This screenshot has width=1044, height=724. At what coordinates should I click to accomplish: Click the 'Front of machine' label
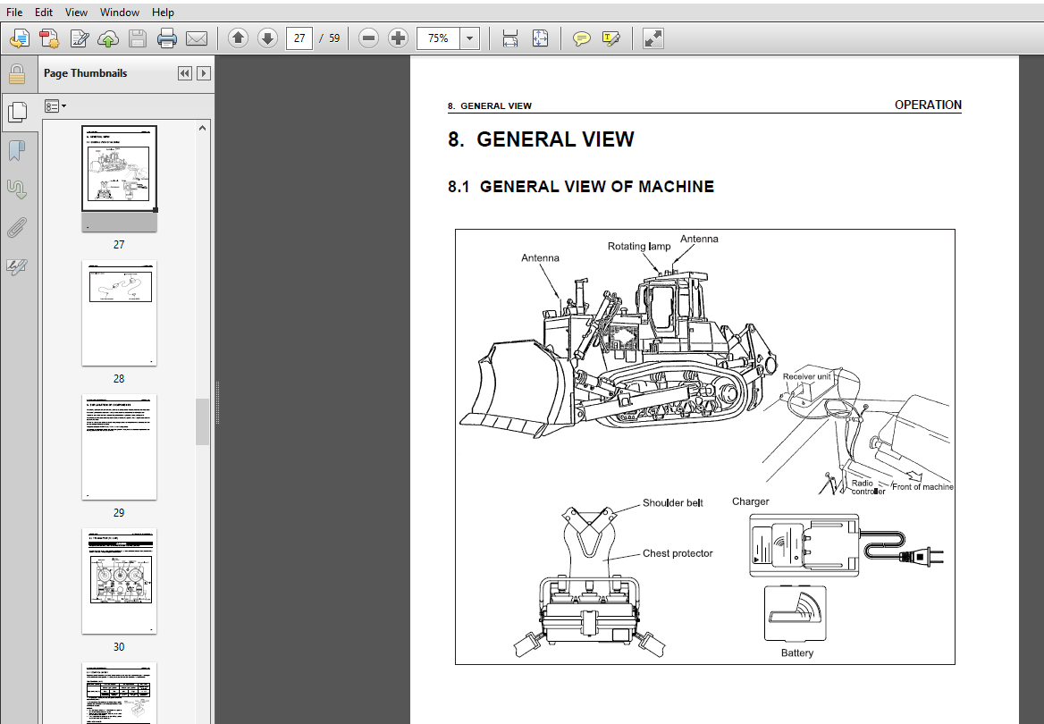[922, 487]
